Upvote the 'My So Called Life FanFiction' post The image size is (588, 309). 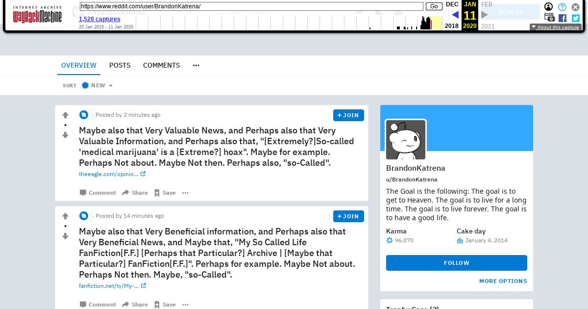[x=65, y=216]
